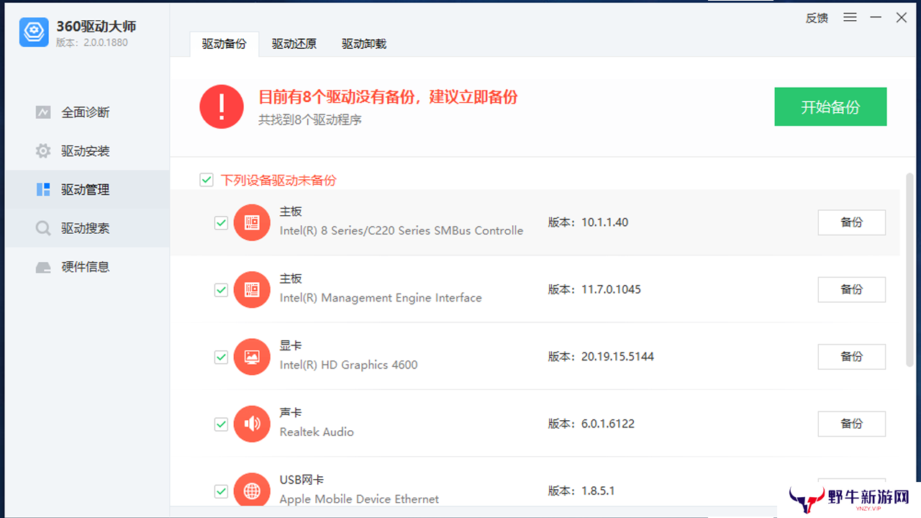This screenshot has width=921, height=518.
Task: Click the 硬件信息 drive icon
Action: click(x=43, y=267)
